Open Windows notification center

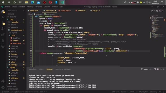point(162,2)
